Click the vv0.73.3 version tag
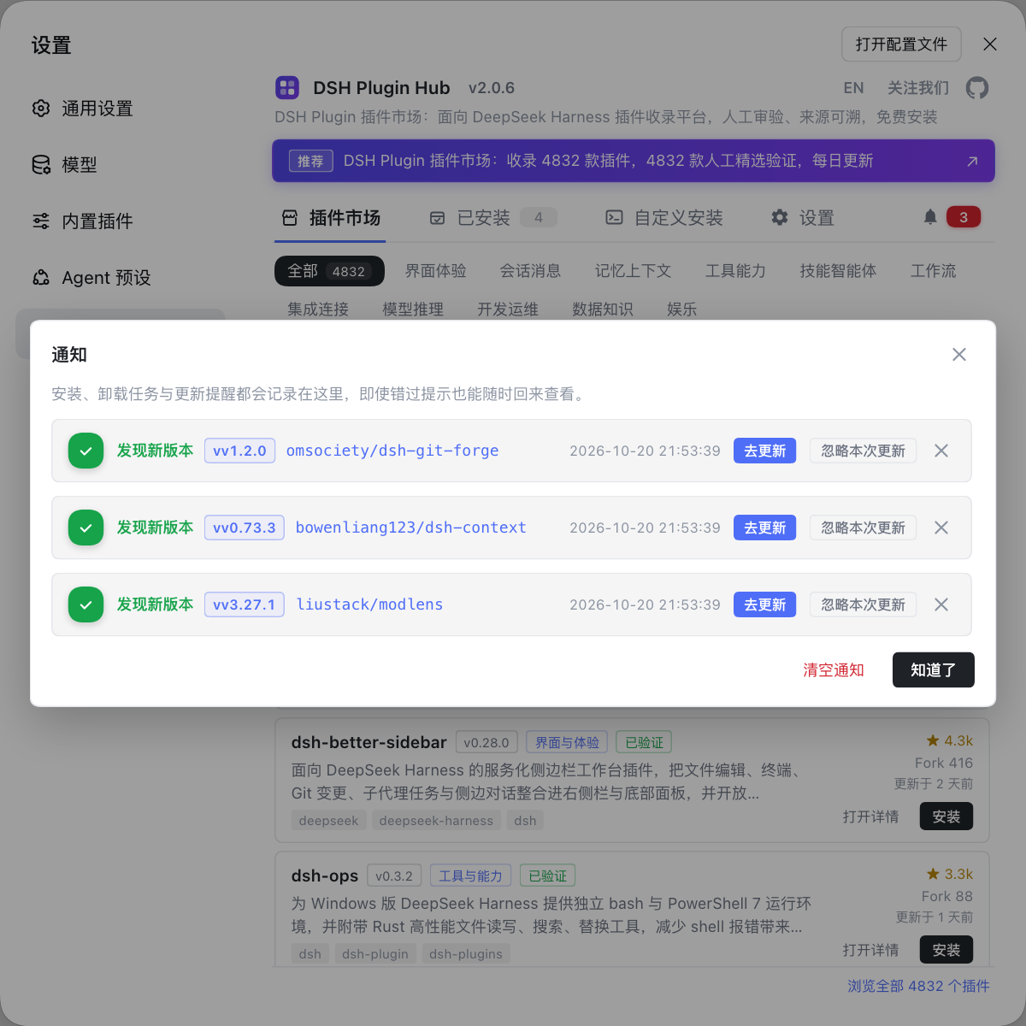This screenshot has height=1026, width=1026. click(245, 528)
